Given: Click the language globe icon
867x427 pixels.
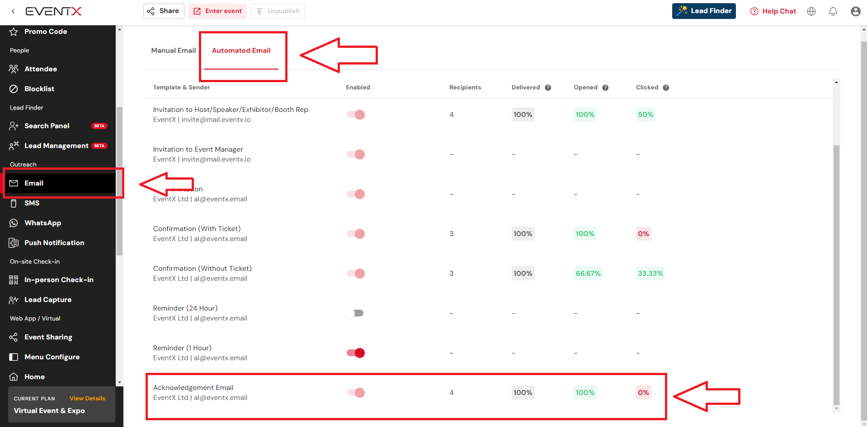Looking at the screenshot, I should (811, 11).
